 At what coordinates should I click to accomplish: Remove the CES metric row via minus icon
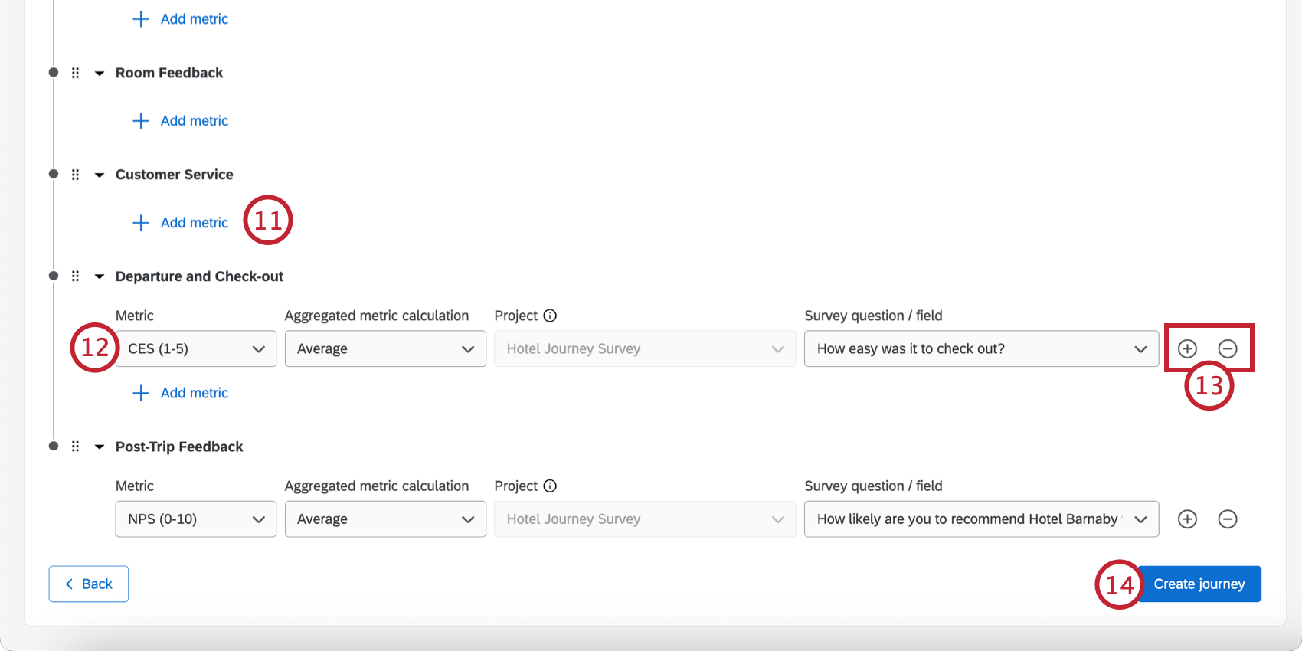point(1227,348)
